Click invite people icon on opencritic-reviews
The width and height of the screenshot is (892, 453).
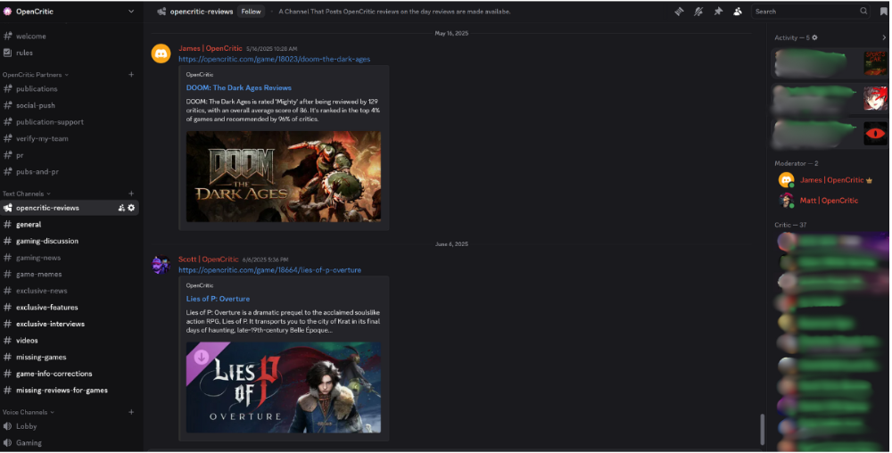tap(121, 208)
